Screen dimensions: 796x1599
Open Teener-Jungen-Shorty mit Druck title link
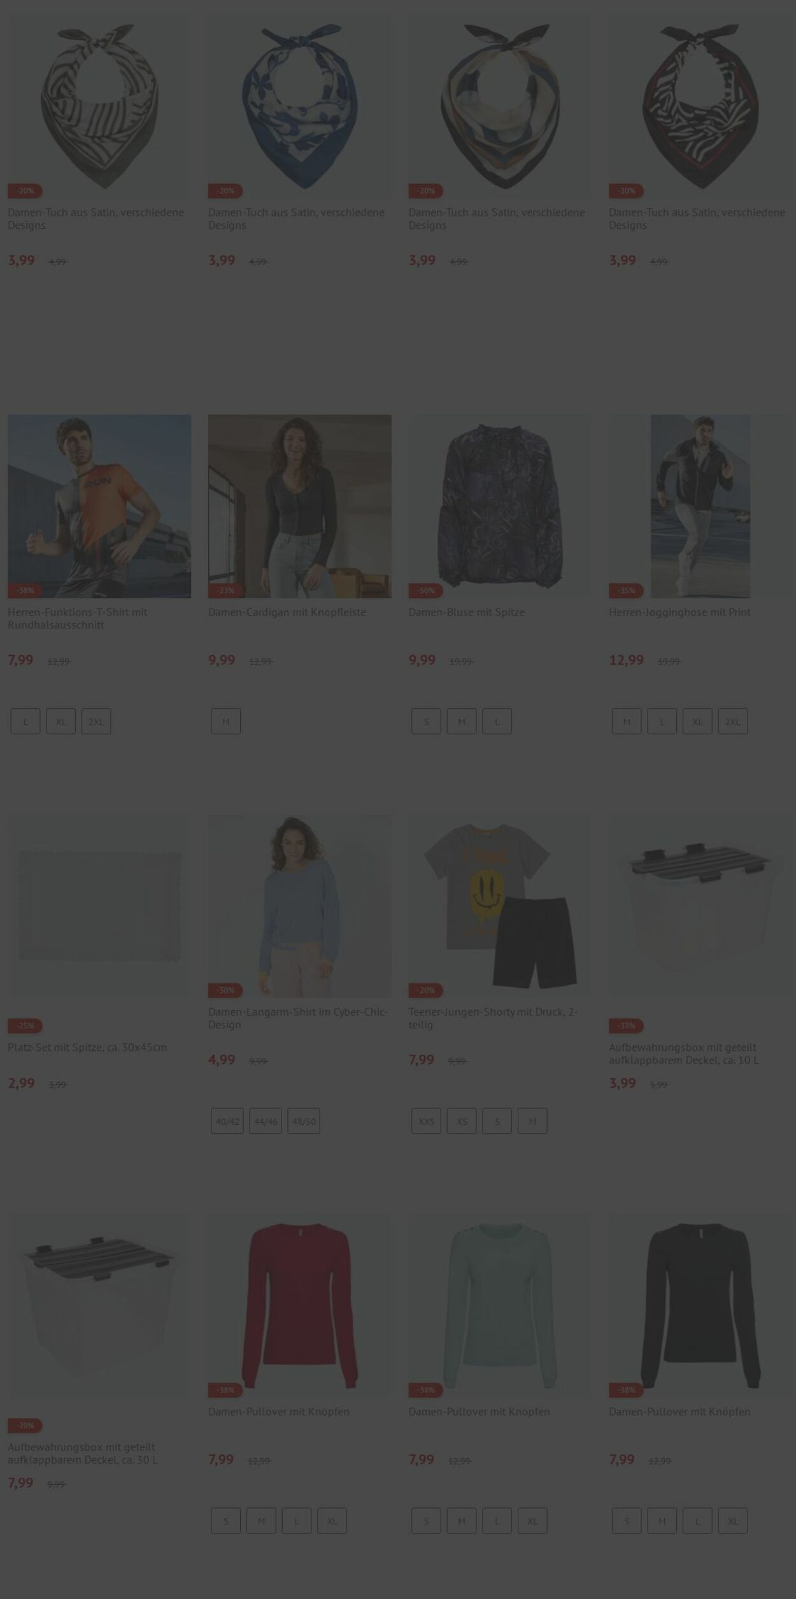(494, 1018)
